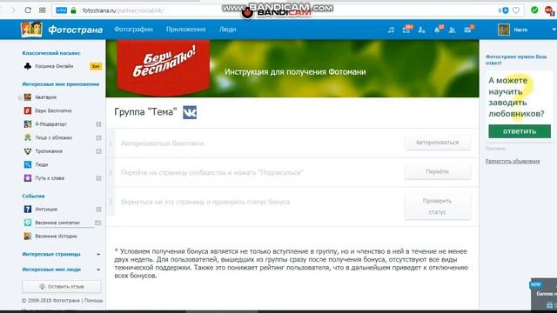Open the Помощь link in footer

coord(93,301)
